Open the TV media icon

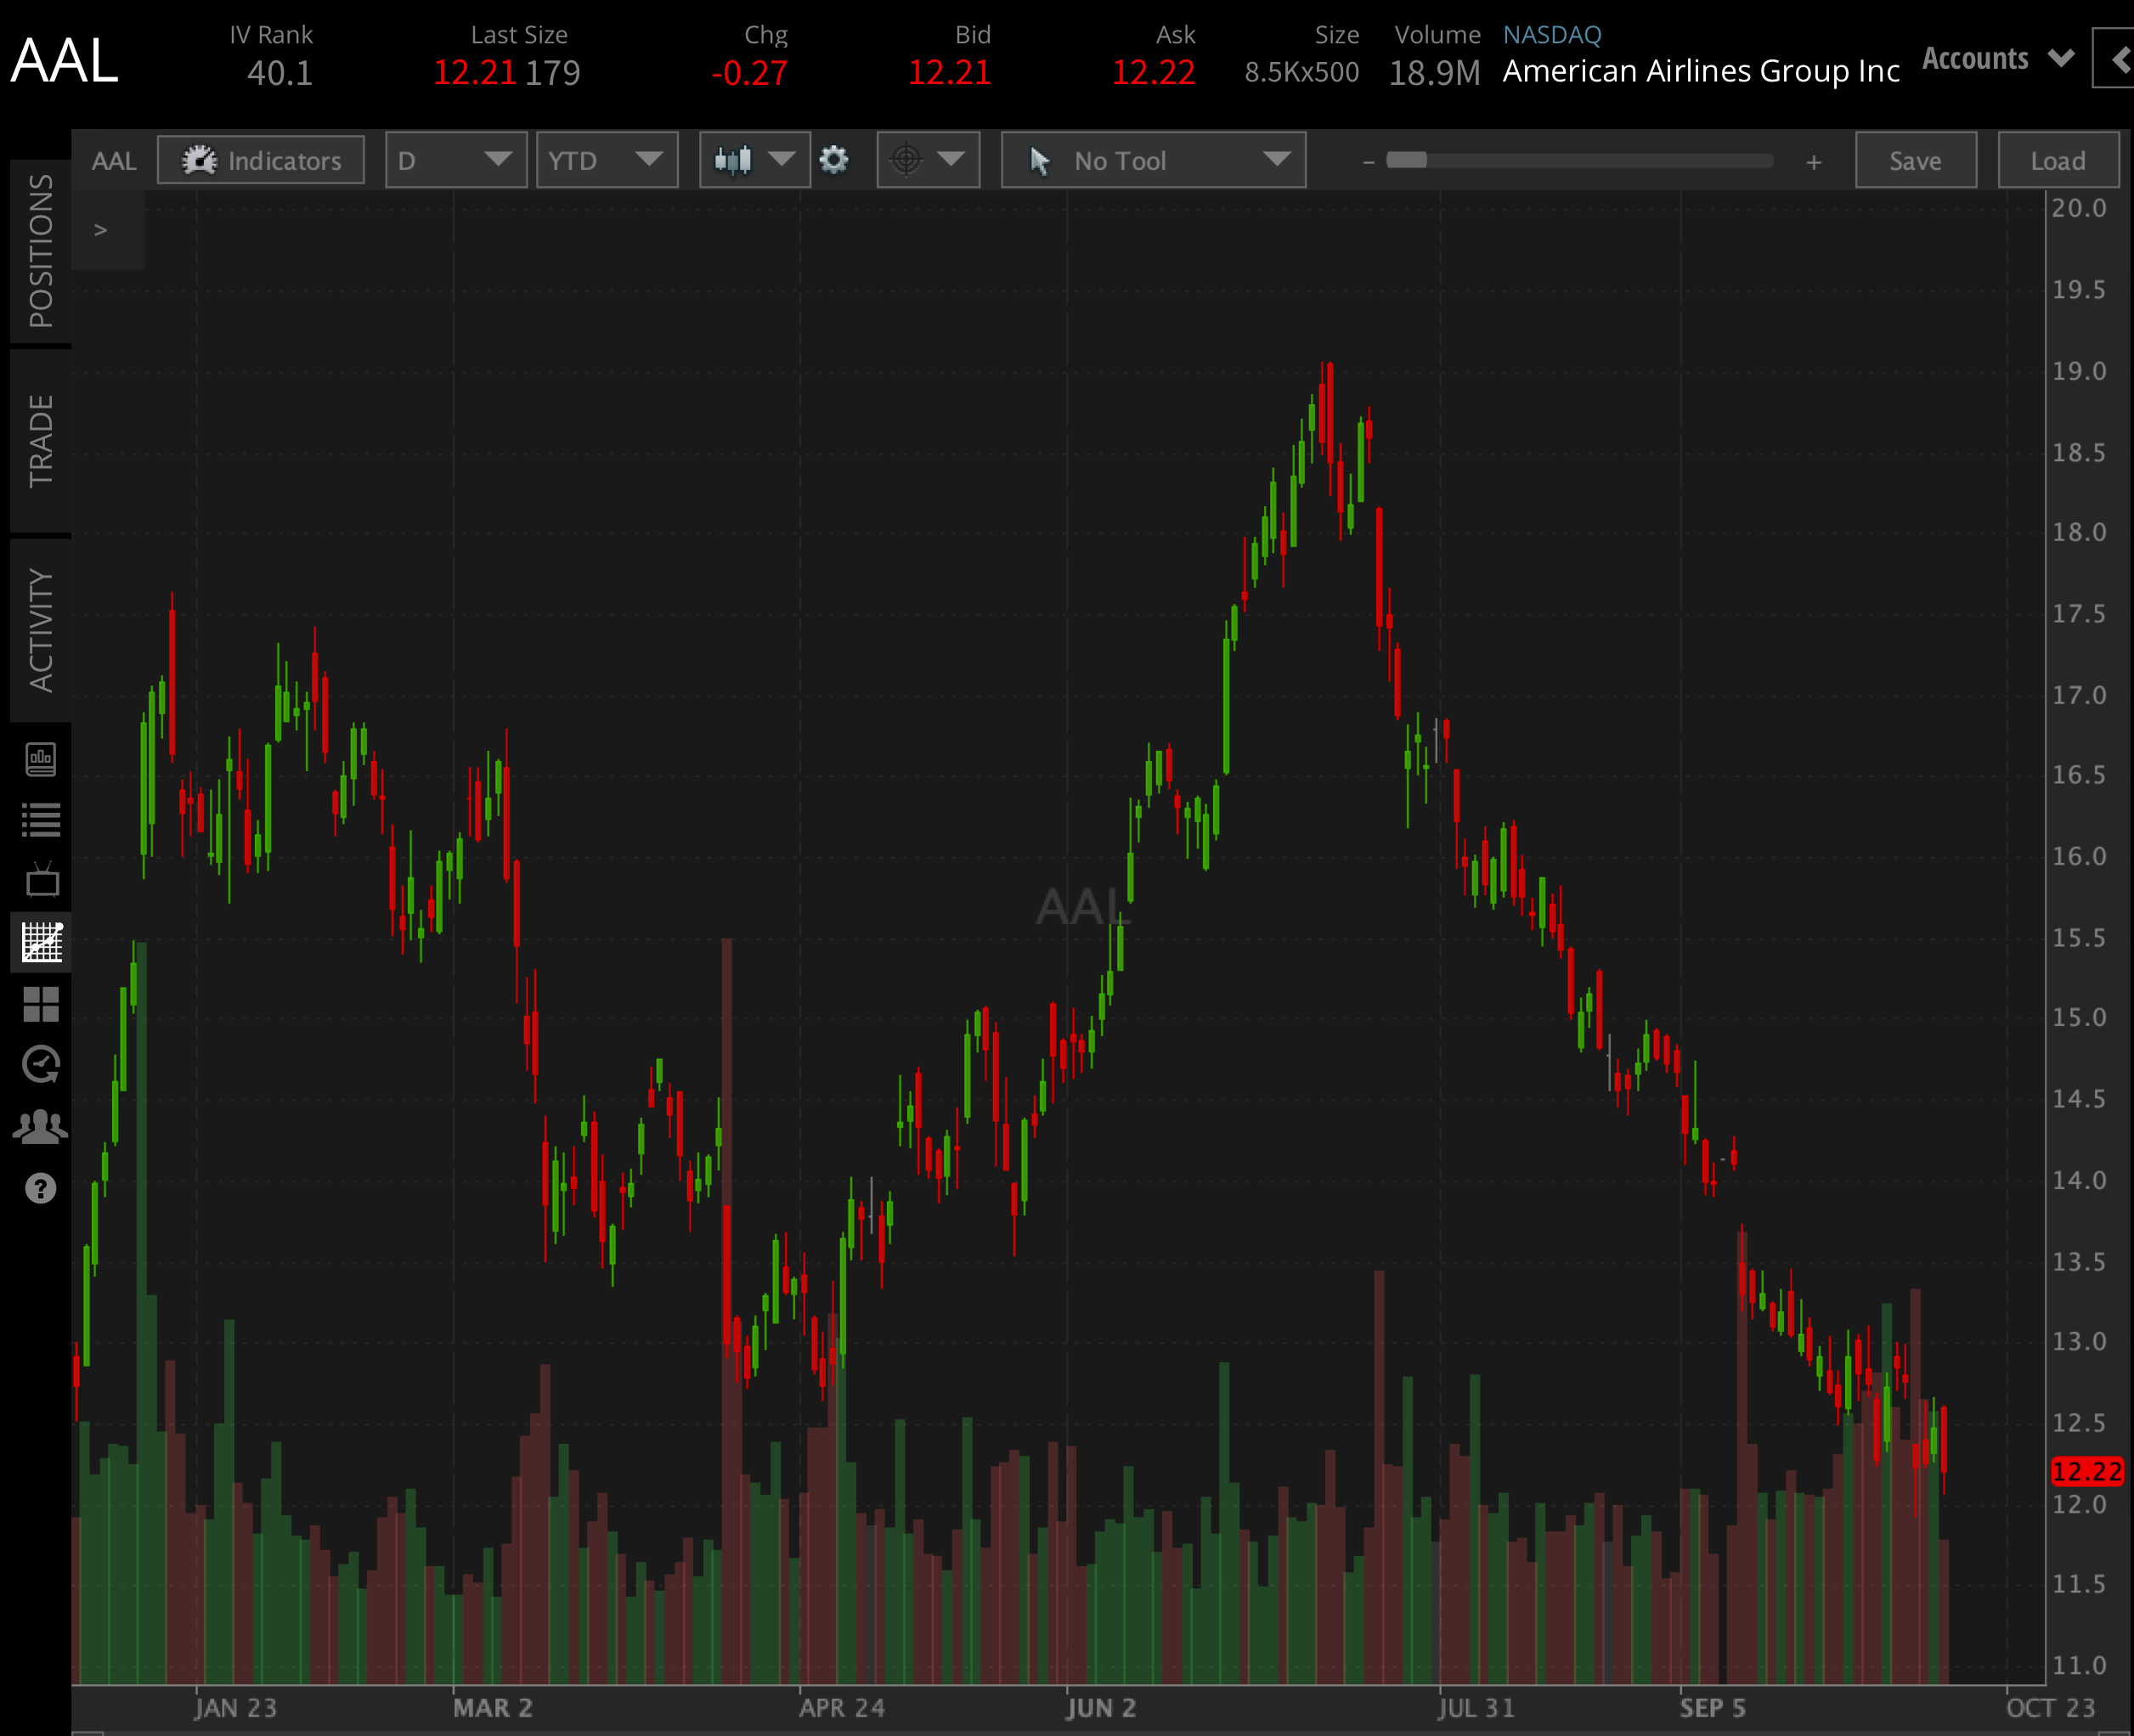[x=40, y=880]
